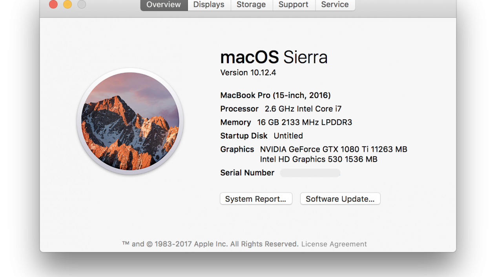
Task: Click the Processor label
Action: [x=239, y=109]
